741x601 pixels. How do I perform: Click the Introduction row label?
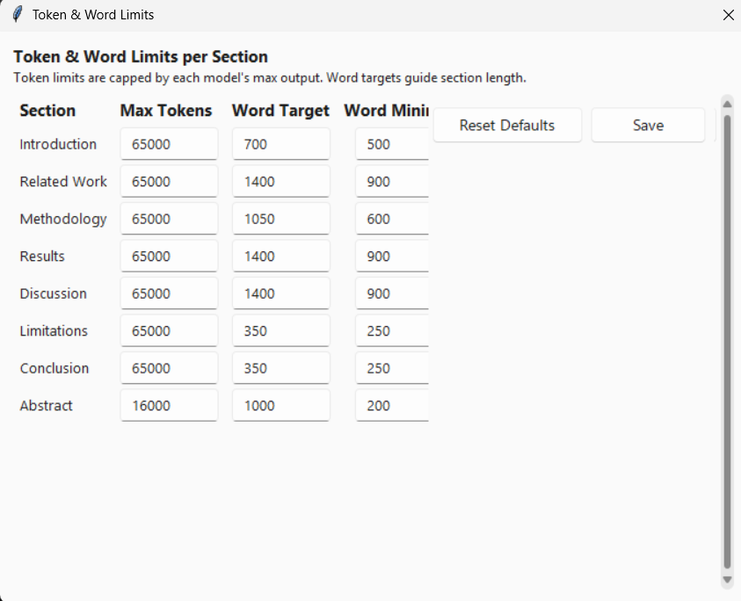58,144
